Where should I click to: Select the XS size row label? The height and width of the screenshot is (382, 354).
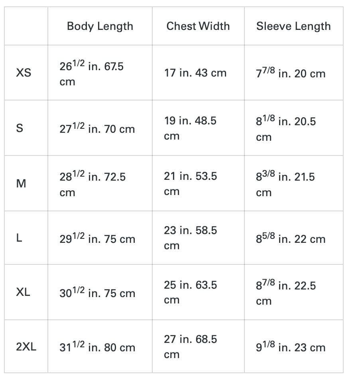[x=24, y=73]
